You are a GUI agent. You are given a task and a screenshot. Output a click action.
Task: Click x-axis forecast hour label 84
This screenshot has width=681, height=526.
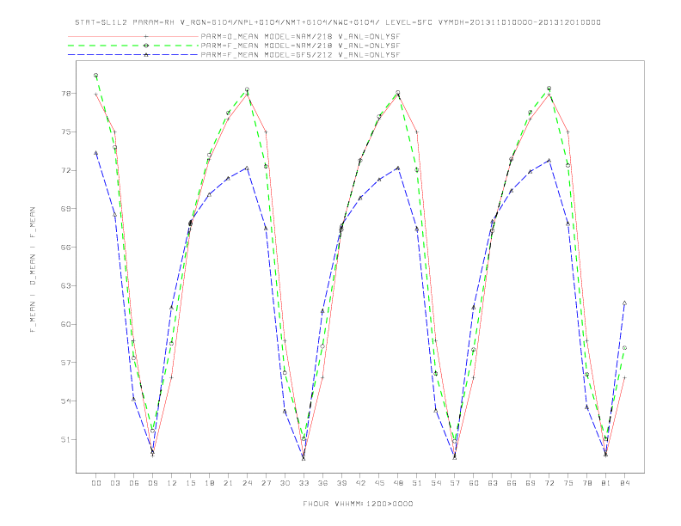tap(624, 483)
